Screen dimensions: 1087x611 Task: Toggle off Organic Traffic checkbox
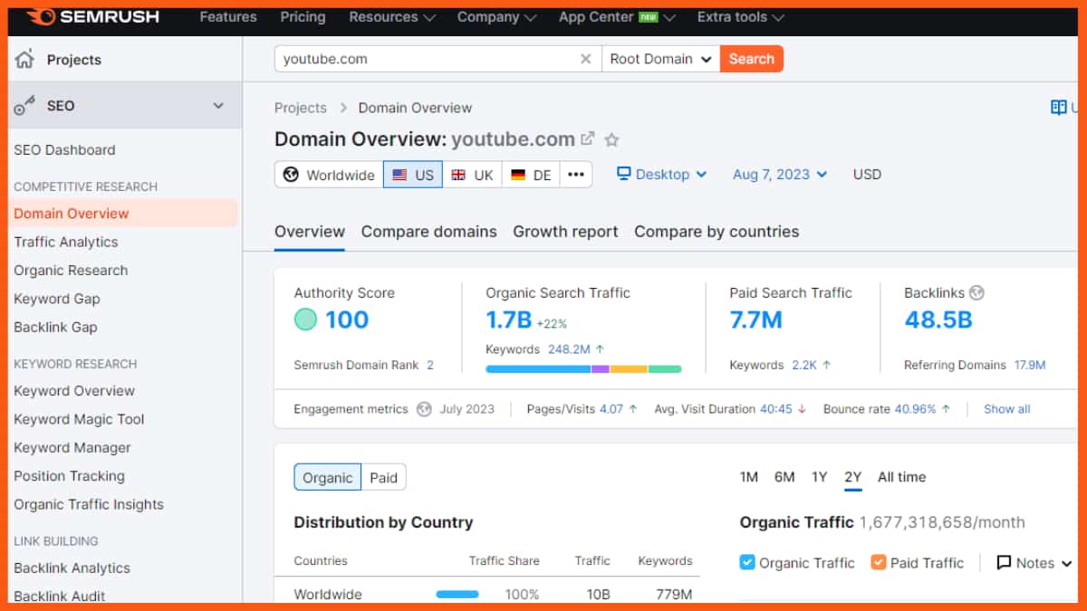click(746, 562)
